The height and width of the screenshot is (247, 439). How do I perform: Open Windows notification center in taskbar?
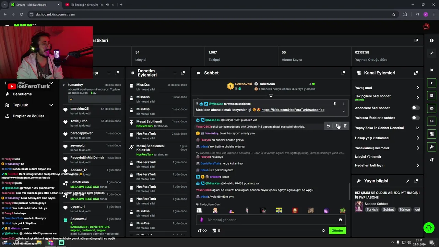[431, 243]
